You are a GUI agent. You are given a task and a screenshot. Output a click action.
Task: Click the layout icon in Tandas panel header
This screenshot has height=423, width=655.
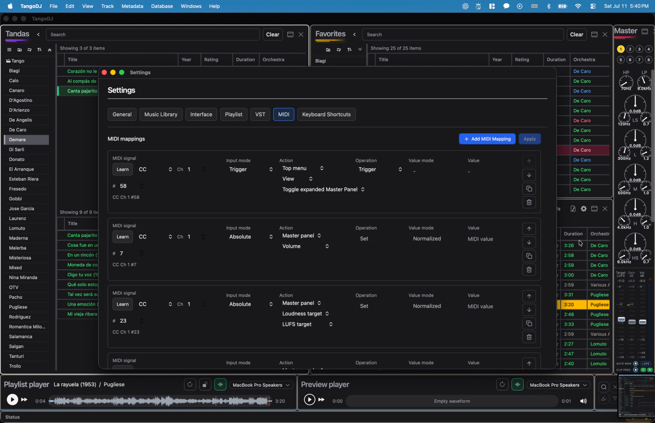coord(290,34)
